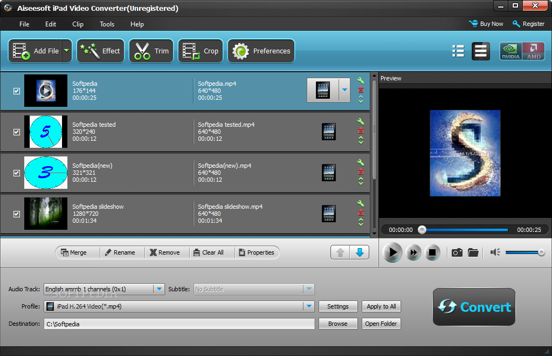Viewport: 552px width, 356px height.
Task: Open file Properties
Action: (x=256, y=252)
